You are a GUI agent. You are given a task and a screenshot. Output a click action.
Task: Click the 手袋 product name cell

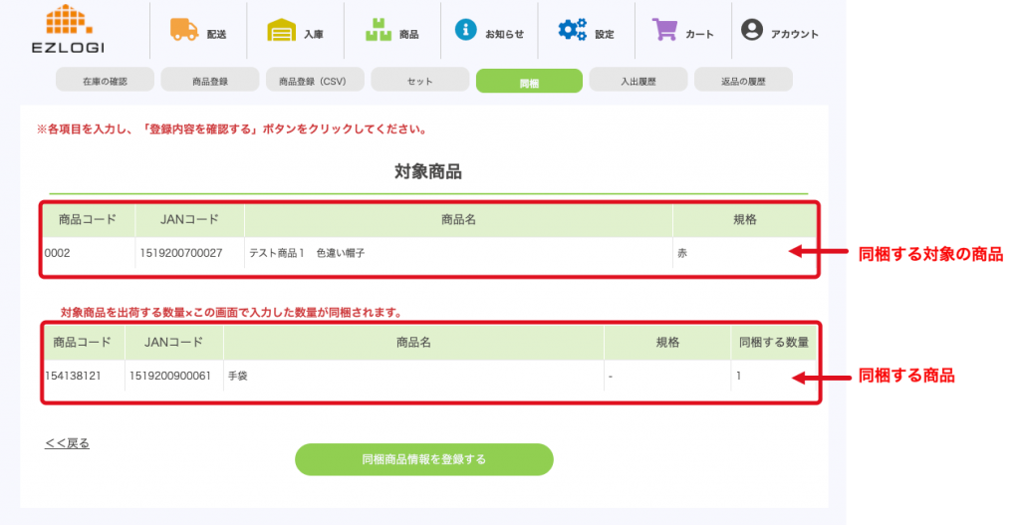pos(238,377)
